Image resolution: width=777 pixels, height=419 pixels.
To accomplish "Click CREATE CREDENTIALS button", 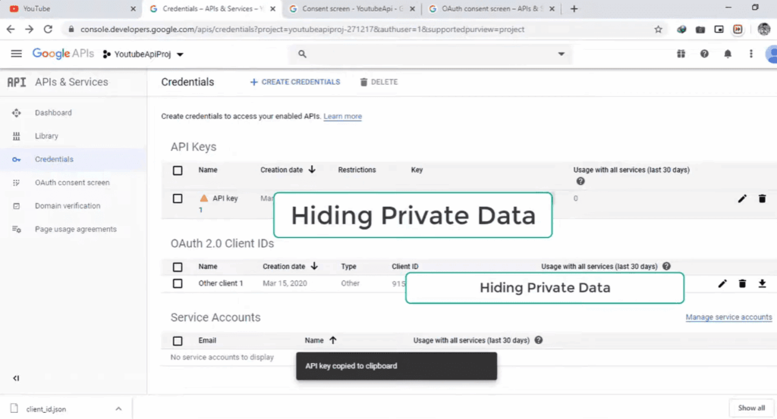I will (295, 82).
